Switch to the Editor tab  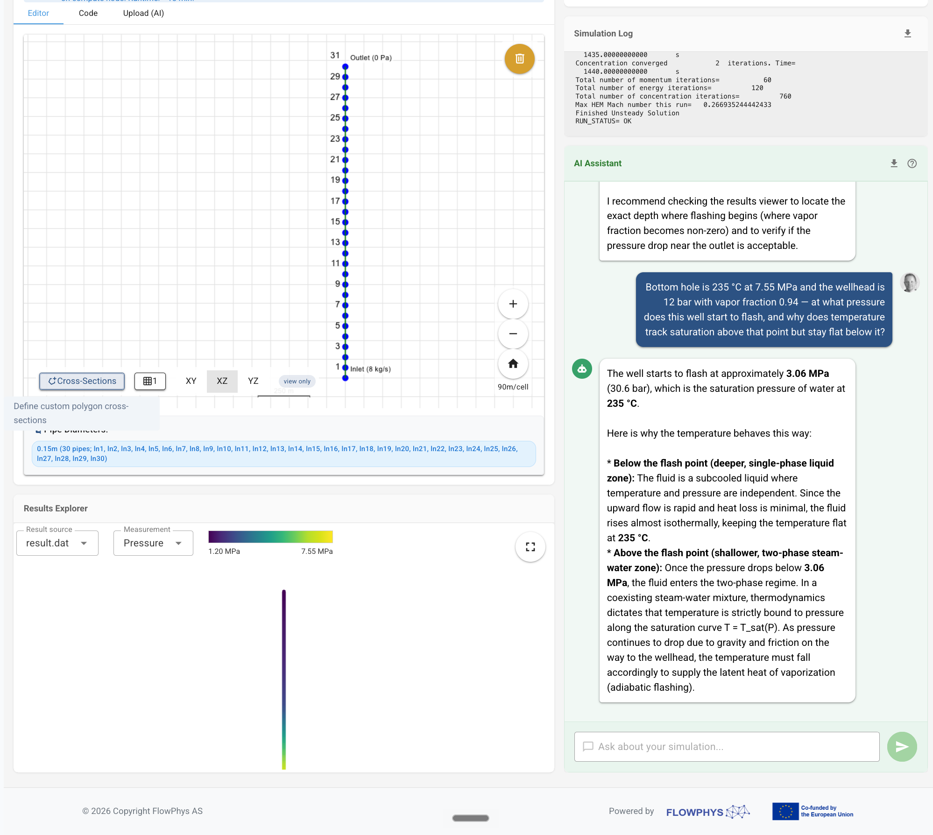pyautogui.click(x=38, y=13)
